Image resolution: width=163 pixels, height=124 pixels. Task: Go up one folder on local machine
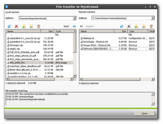pyautogui.click(x=31, y=26)
